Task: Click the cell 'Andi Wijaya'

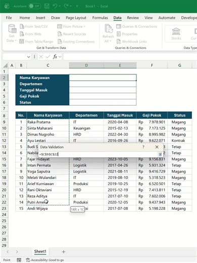Action: click(x=48, y=208)
